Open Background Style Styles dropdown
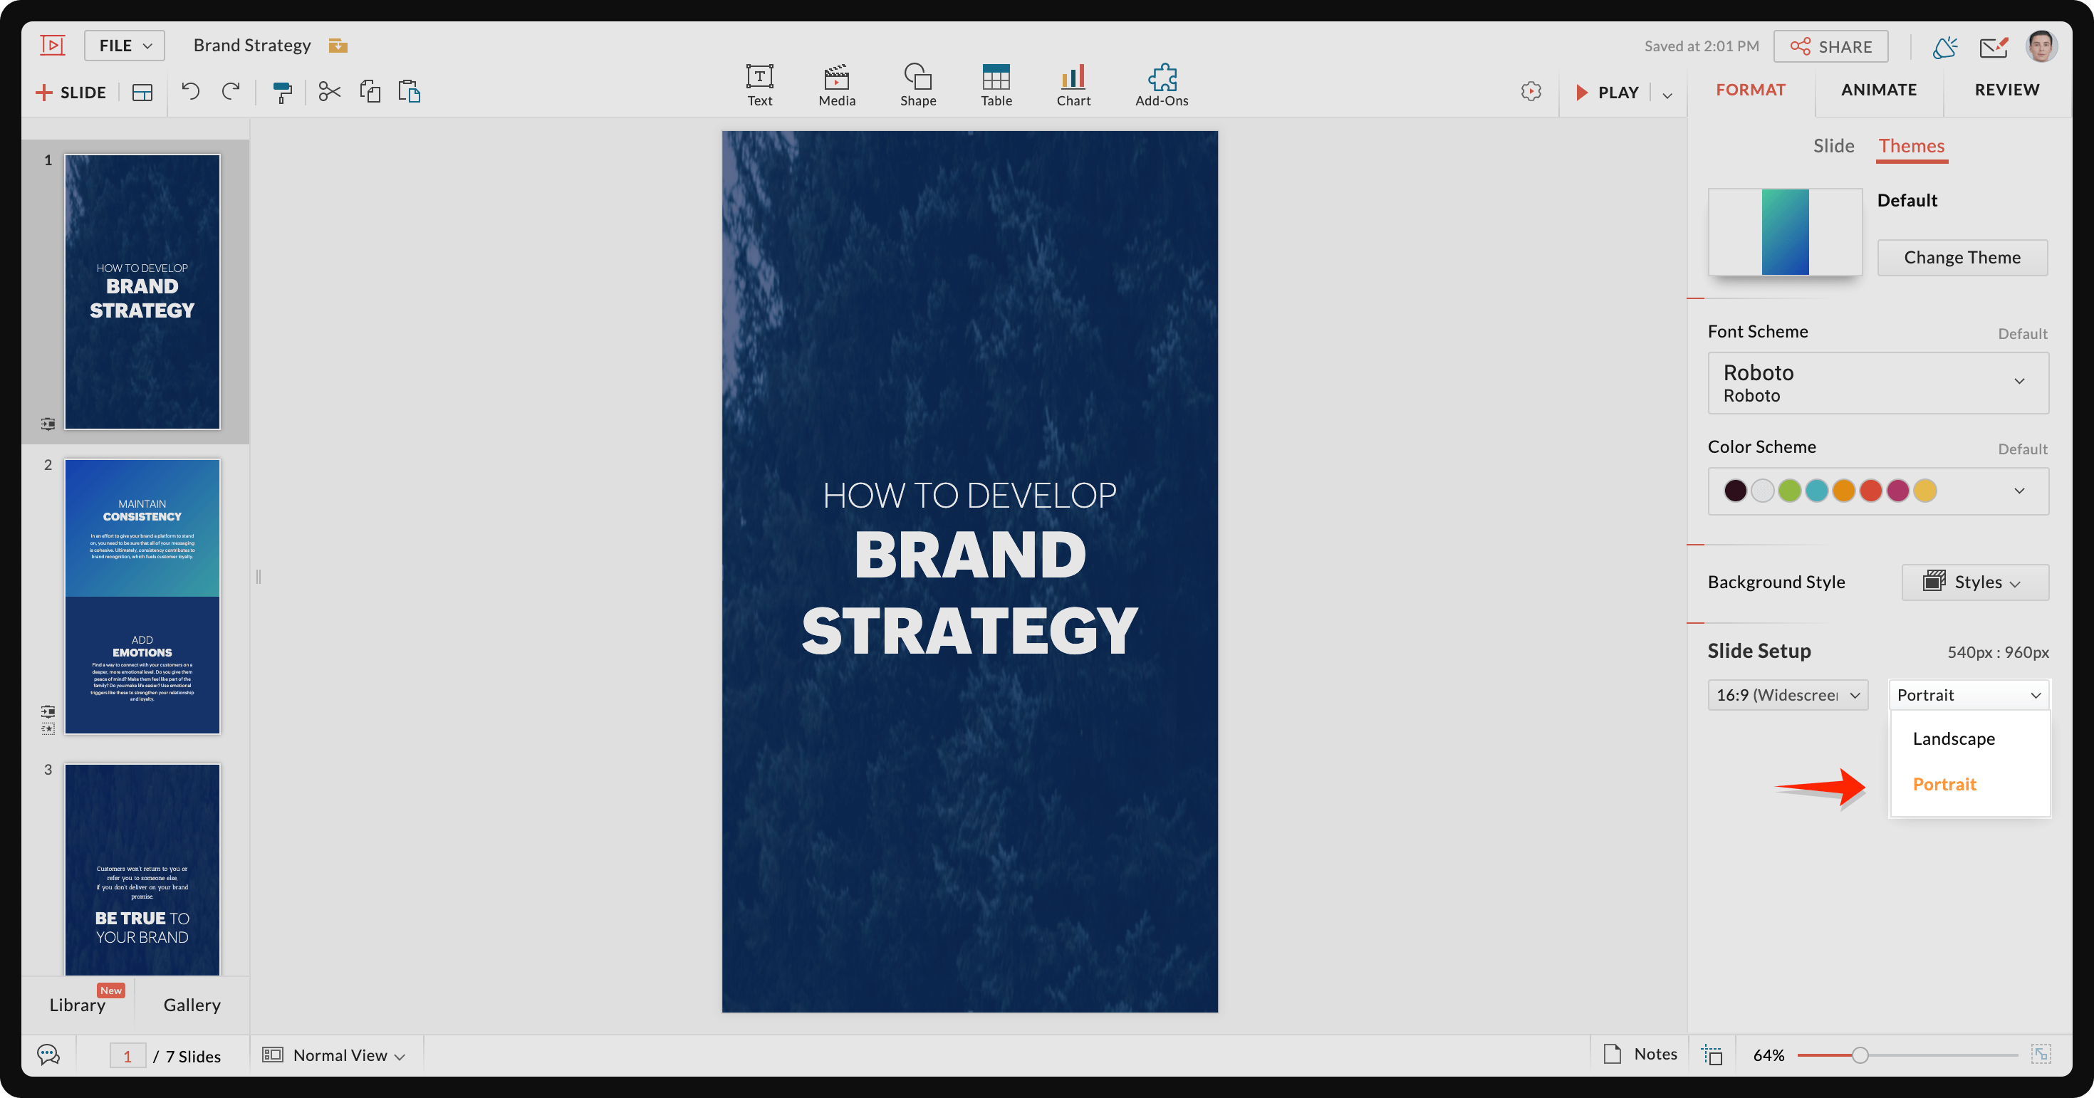Screen dimensions: 2094x1098 1974,582
